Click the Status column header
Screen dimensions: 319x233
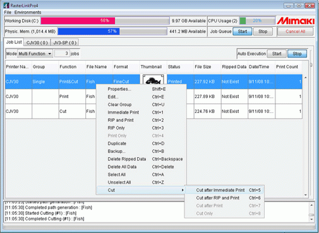(180, 67)
